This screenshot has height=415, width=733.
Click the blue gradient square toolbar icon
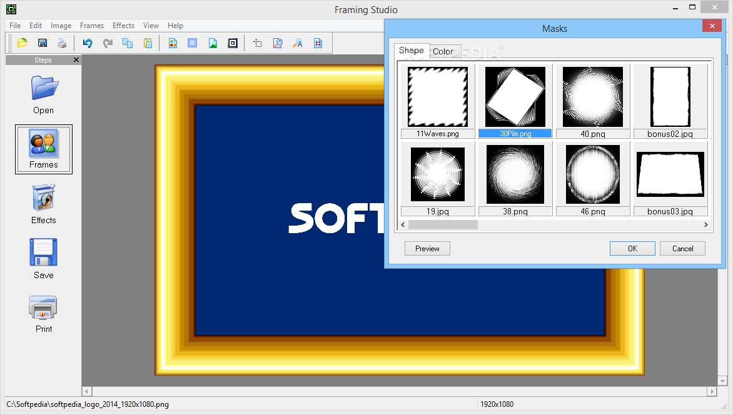point(193,44)
